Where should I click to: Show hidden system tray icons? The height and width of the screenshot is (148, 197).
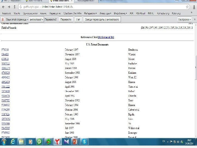click(x=168, y=142)
